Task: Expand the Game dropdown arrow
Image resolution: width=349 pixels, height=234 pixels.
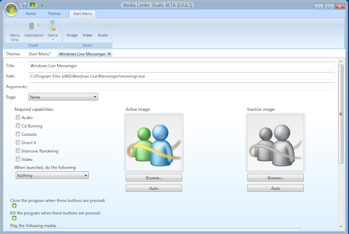Action: 53,40
